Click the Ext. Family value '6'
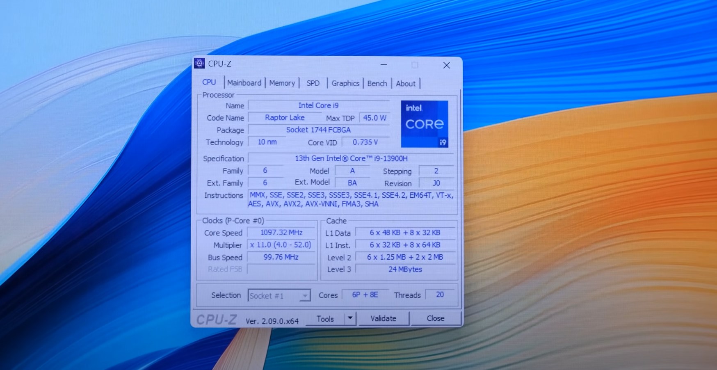The image size is (717, 370). tap(265, 183)
